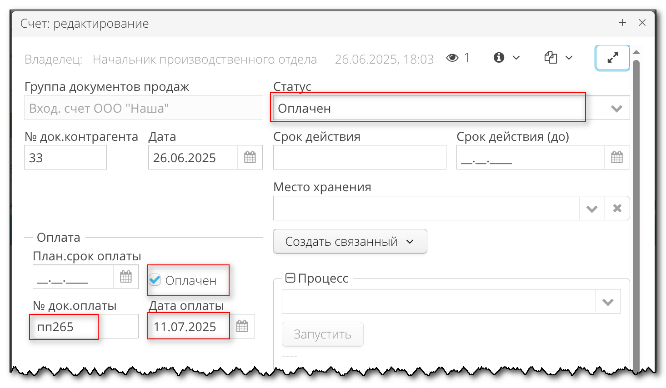Open the Статус dropdown list
666x388 pixels.
coord(616,108)
